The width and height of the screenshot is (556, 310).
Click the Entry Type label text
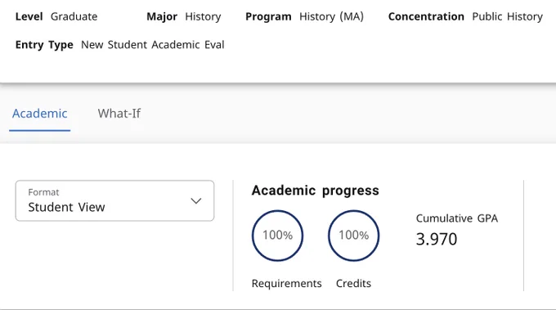tap(44, 45)
